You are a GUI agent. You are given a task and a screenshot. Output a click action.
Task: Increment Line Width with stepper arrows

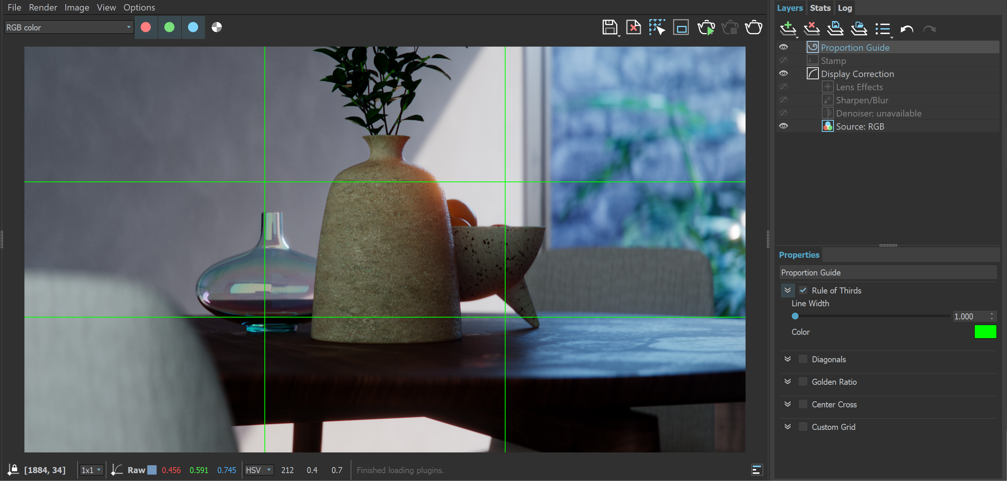[992, 314]
